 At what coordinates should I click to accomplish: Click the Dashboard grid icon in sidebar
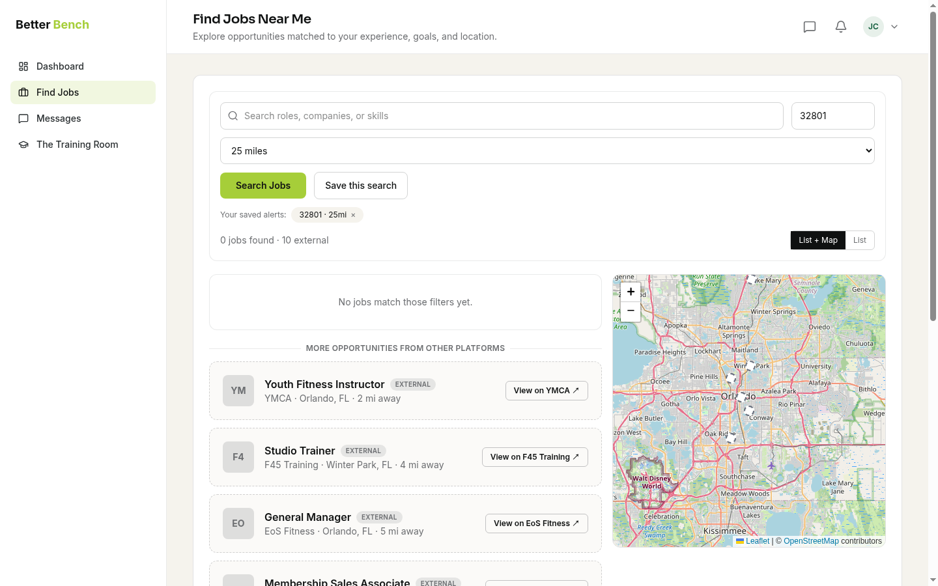click(x=23, y=66)
